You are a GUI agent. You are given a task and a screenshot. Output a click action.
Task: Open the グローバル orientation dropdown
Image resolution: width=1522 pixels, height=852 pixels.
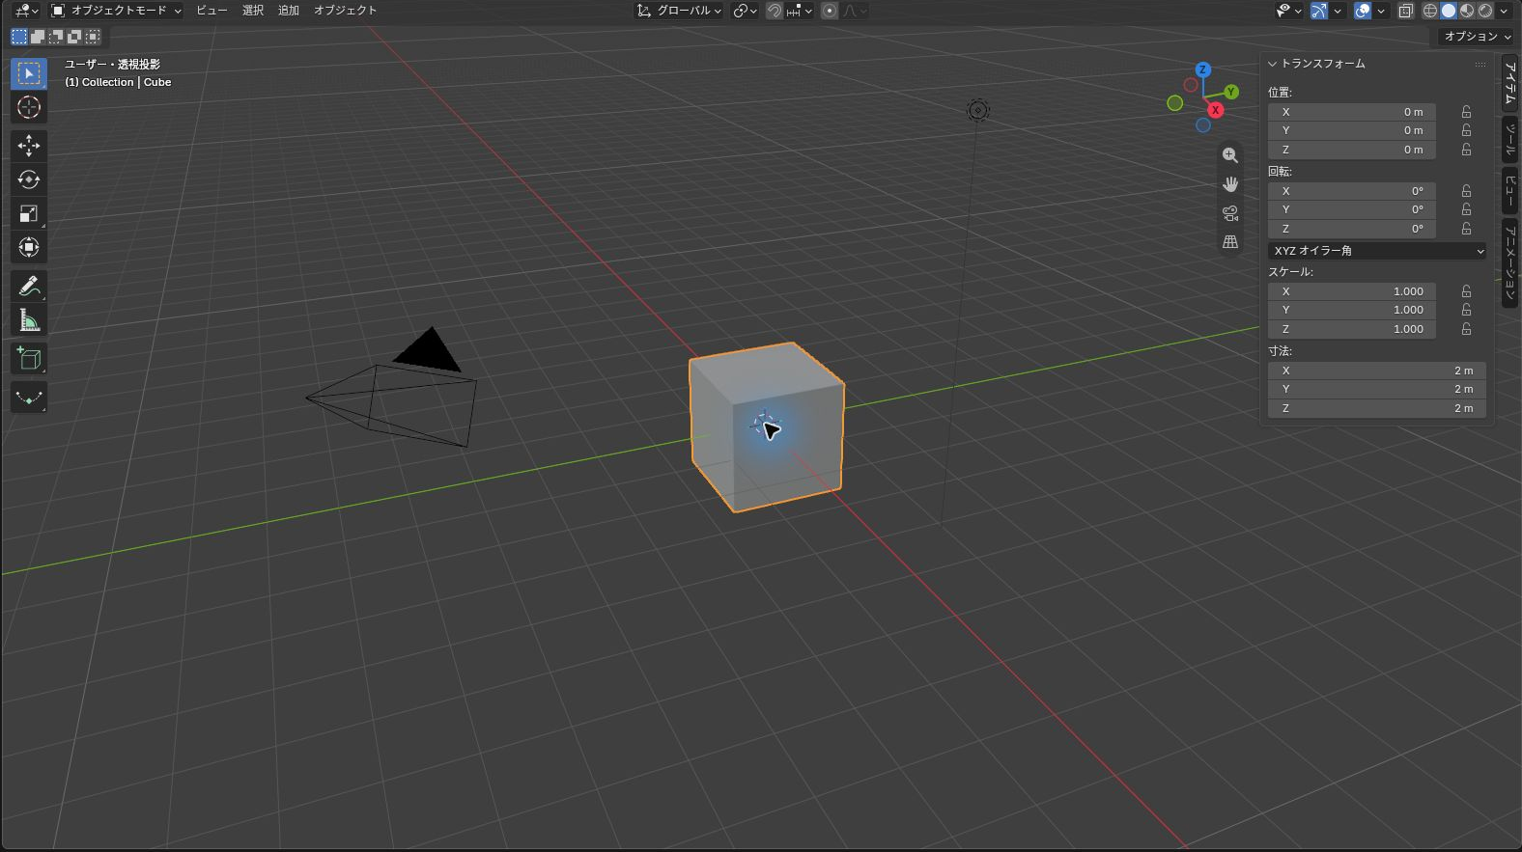[679, 11]
